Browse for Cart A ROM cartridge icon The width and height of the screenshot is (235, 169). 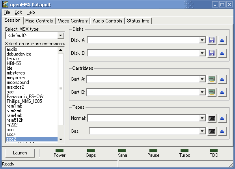(212, 79)
